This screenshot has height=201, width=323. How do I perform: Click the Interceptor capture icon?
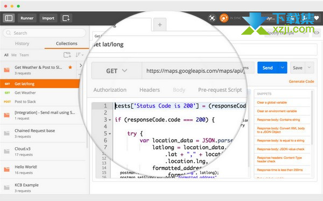[x=212, y=18]
